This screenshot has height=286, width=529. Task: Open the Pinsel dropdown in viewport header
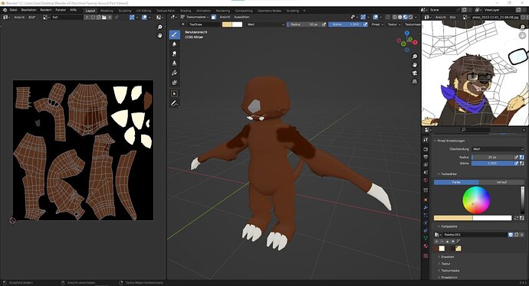point(377,24)
